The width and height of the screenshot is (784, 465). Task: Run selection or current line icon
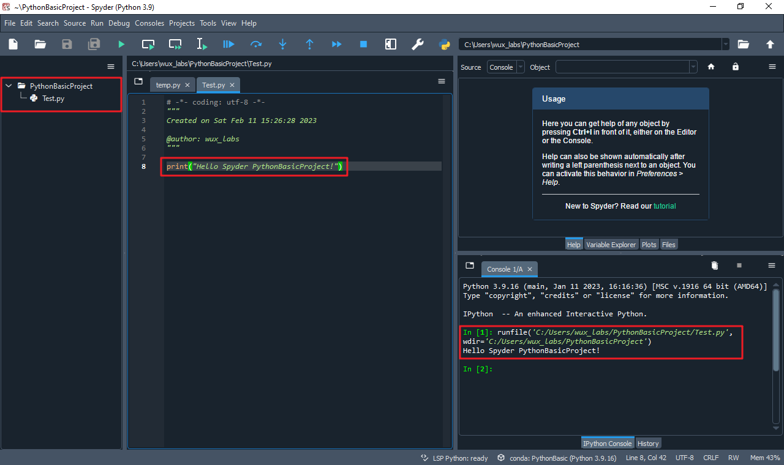click(202, 44)
